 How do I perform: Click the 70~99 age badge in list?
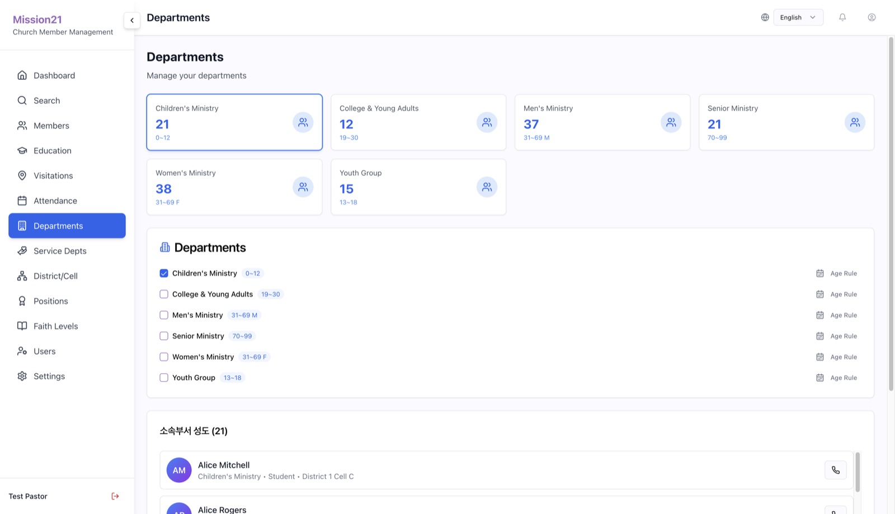(x=242, y=336)
